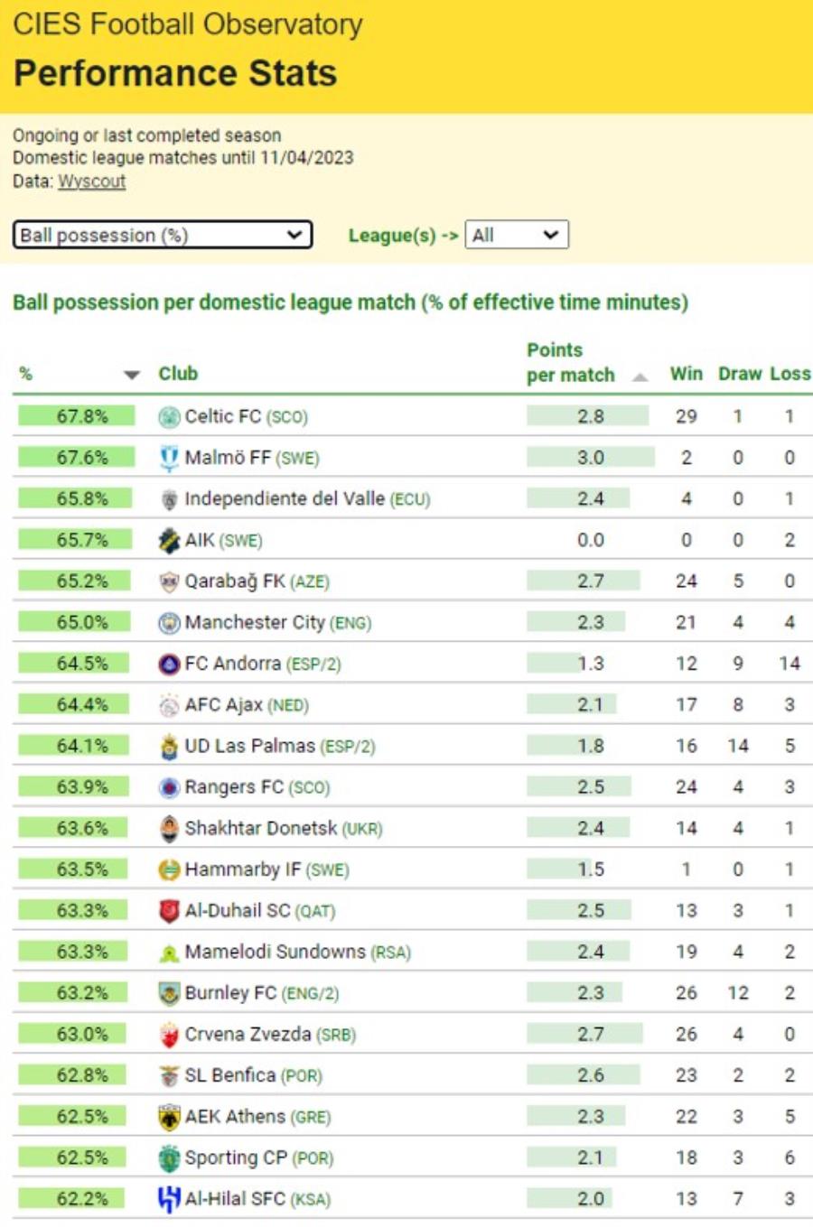Click the Al-Hilal SFC crest icon
Viewport: 813px width, 1227px height.
pyautogui.click(x=169, y=1199)
